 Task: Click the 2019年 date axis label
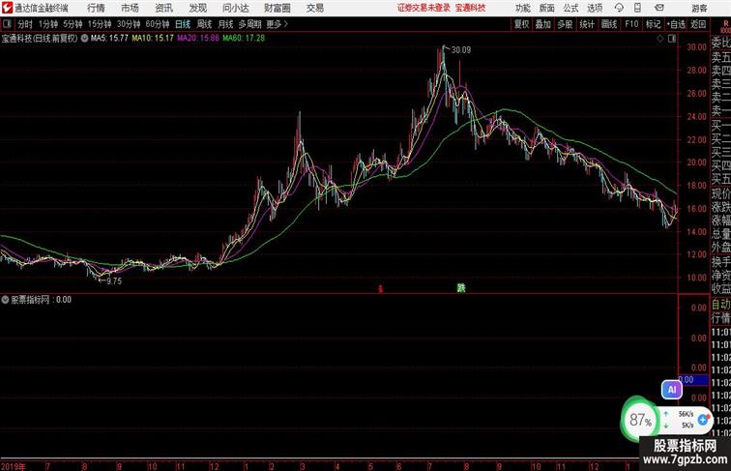tap(14, 466)
